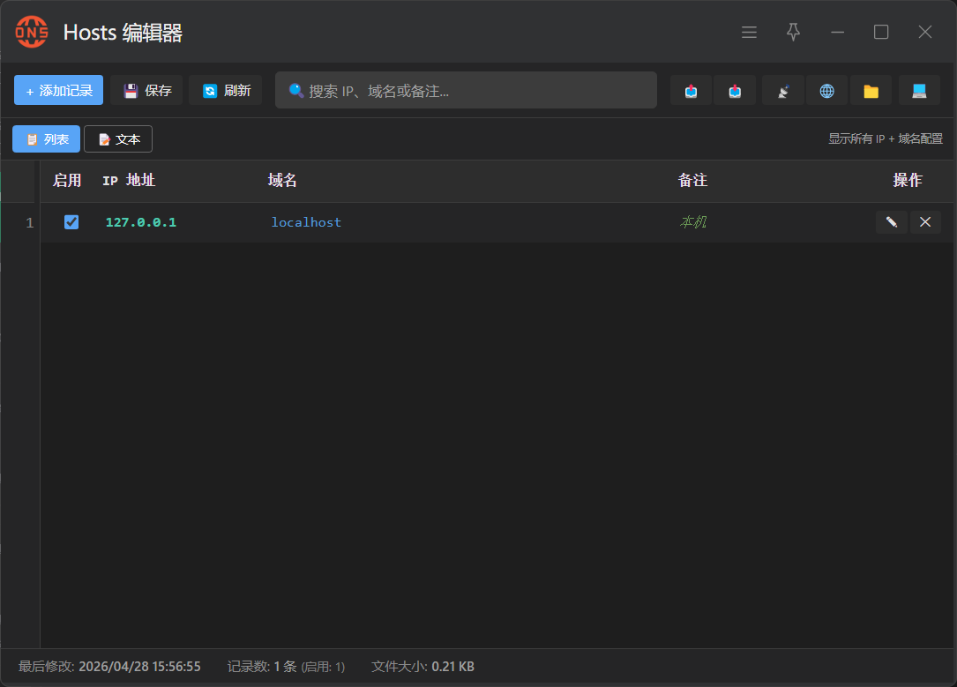This screenshot has width=957, height=687.
Task: Switch to the 文本 text view tab
Action: tap(118, 139)
